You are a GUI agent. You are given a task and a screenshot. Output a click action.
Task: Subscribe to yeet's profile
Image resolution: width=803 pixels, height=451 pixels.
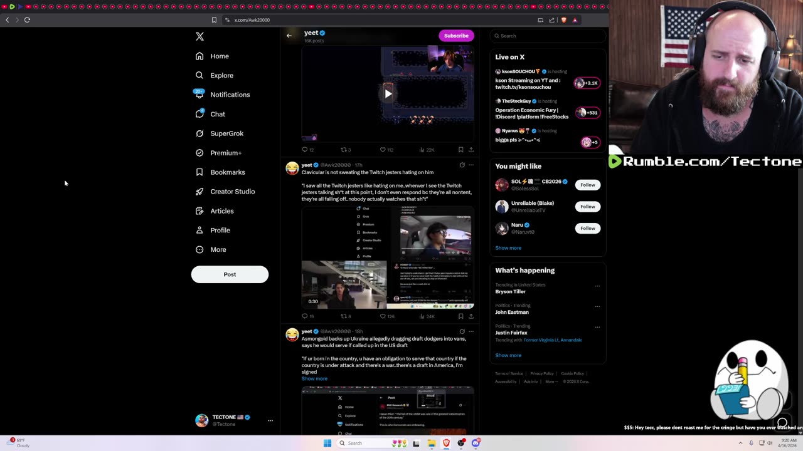point(456,36)
